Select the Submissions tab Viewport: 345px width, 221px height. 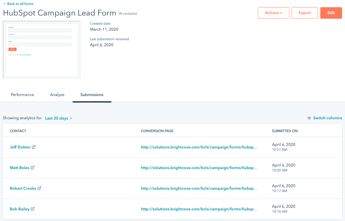(92, 95)
